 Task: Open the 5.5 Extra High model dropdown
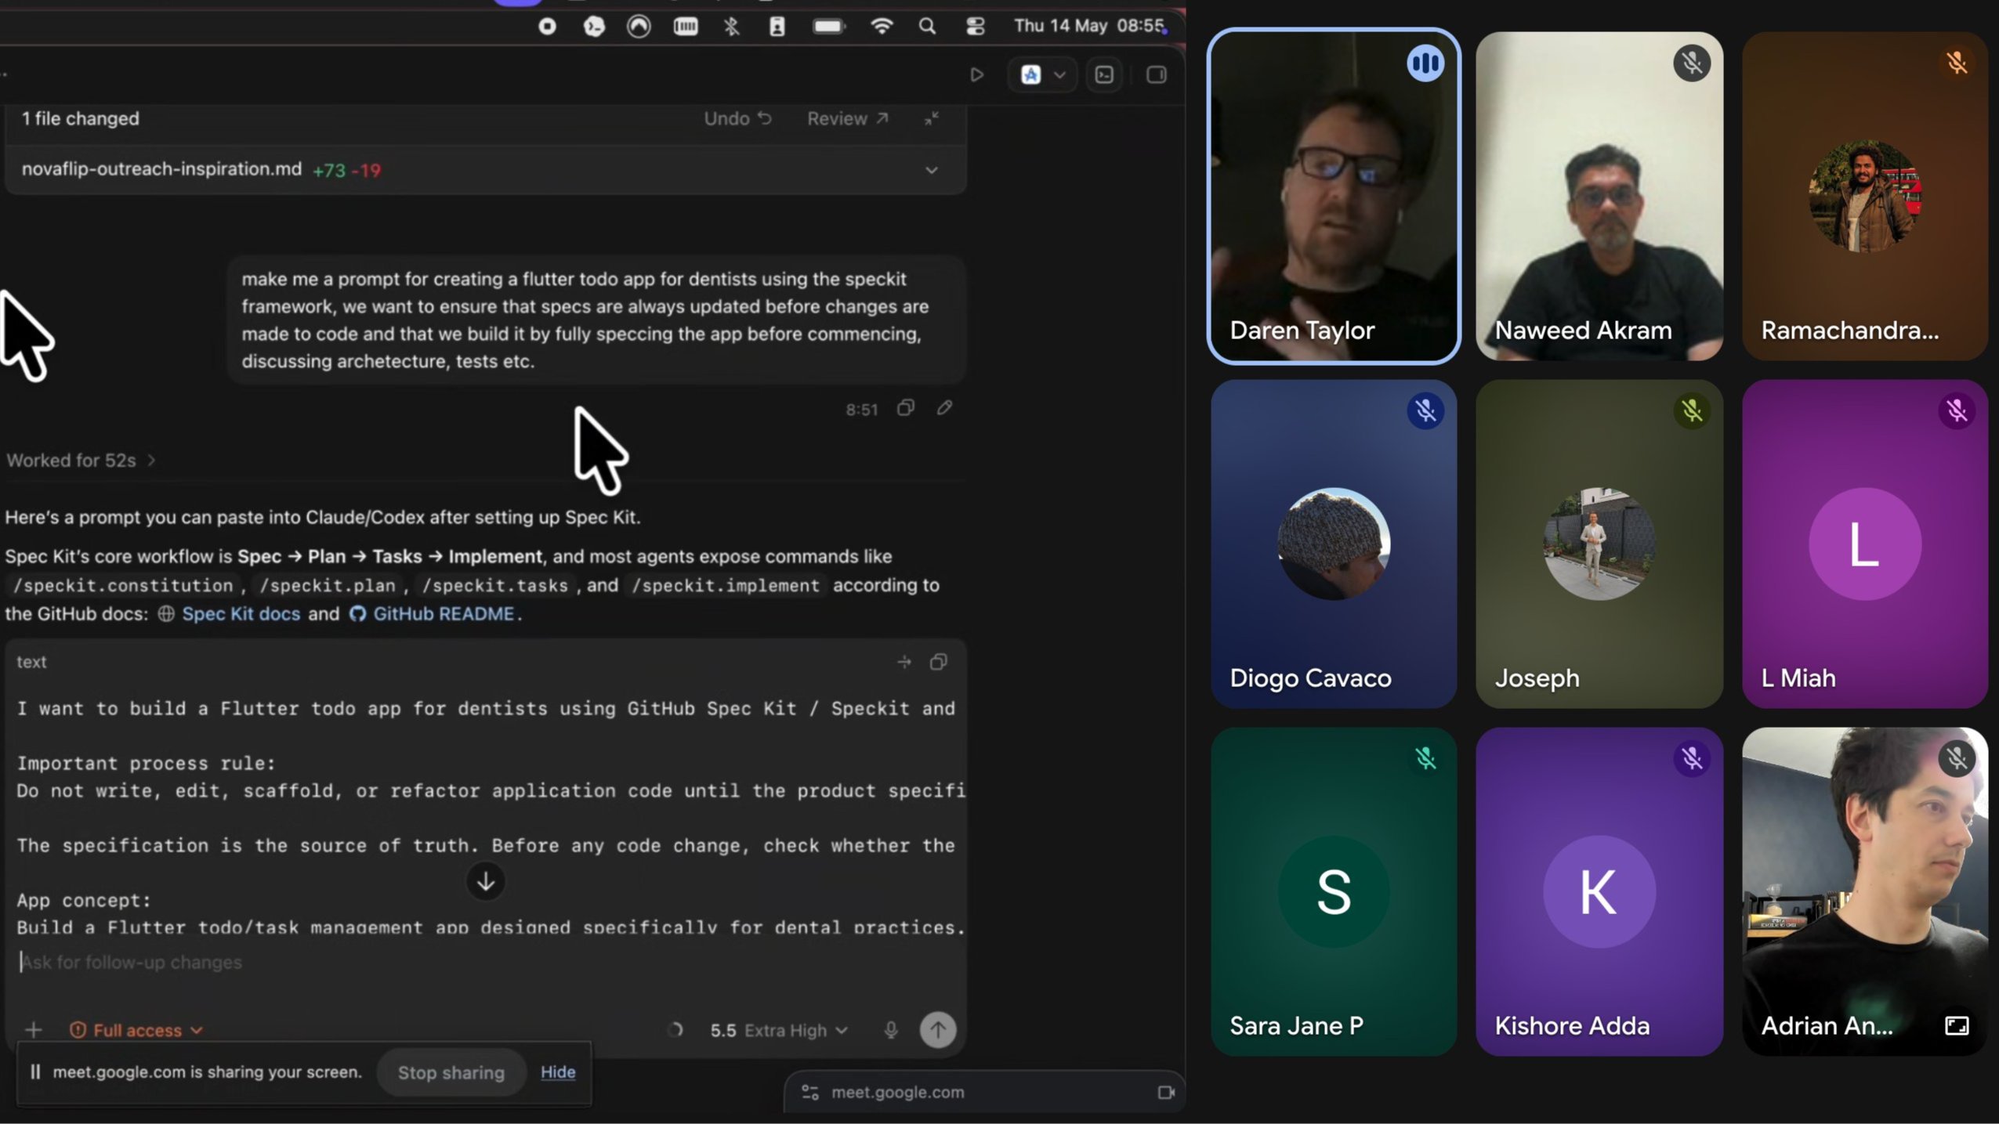(779, 1030)
